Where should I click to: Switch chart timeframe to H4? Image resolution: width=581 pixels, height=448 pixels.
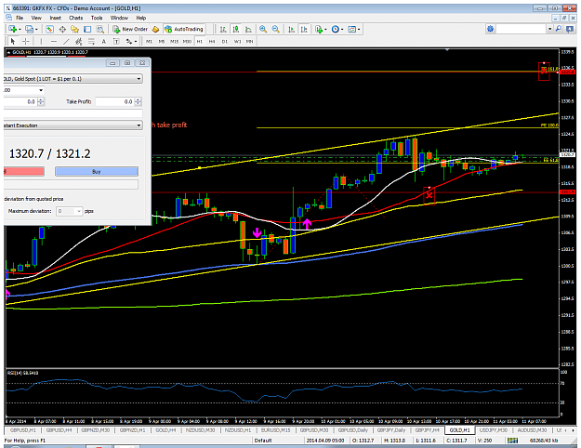[x=212, y=42]
